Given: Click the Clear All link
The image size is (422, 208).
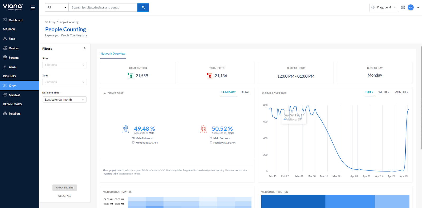Looking at the screenshot, I should click(x=65, y=196).
